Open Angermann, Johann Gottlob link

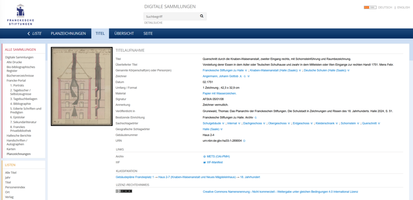(220, 76)
